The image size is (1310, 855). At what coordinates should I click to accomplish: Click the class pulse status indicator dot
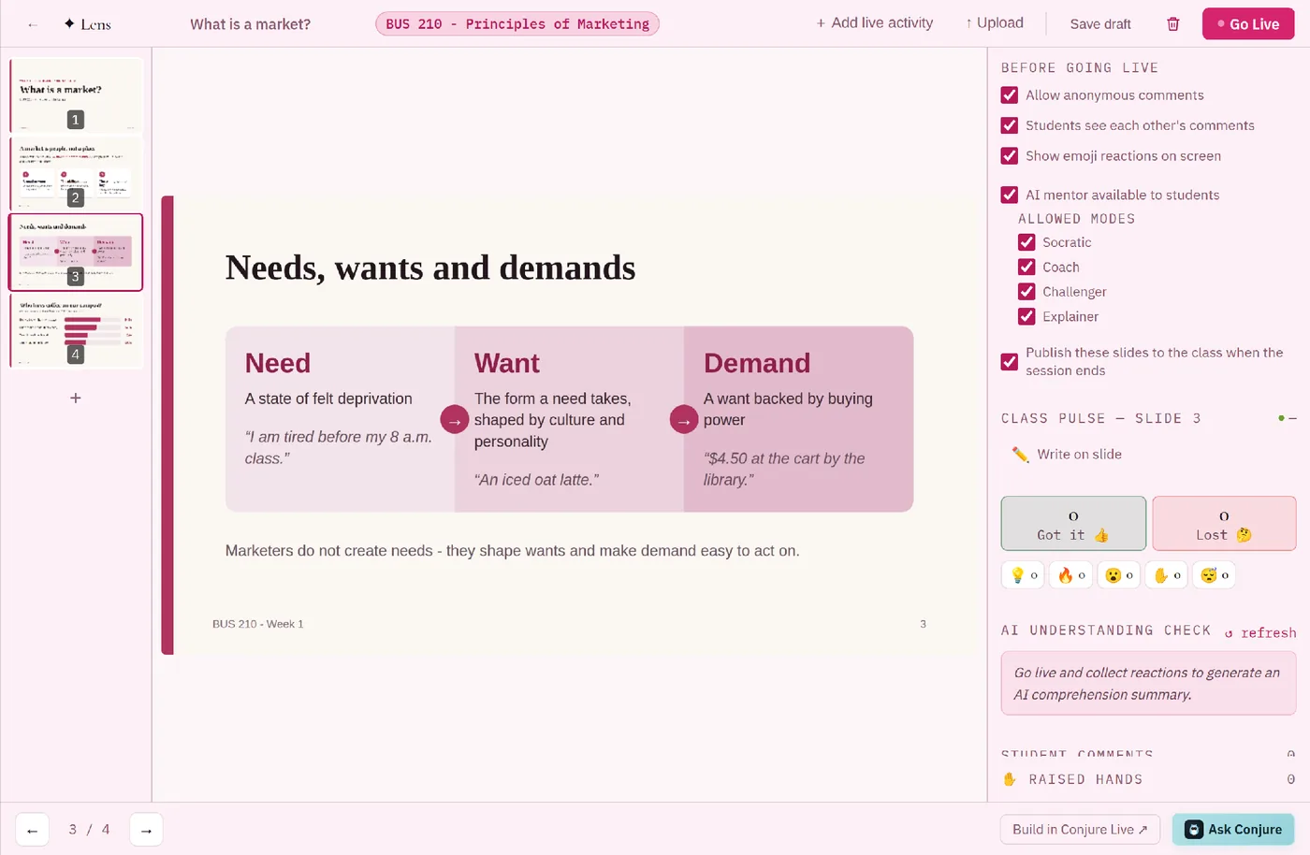1281,418
